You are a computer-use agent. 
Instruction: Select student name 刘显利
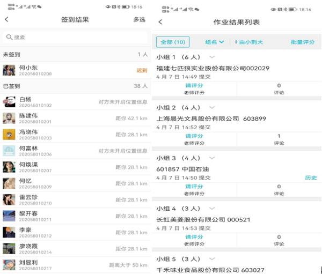(28, 262)
